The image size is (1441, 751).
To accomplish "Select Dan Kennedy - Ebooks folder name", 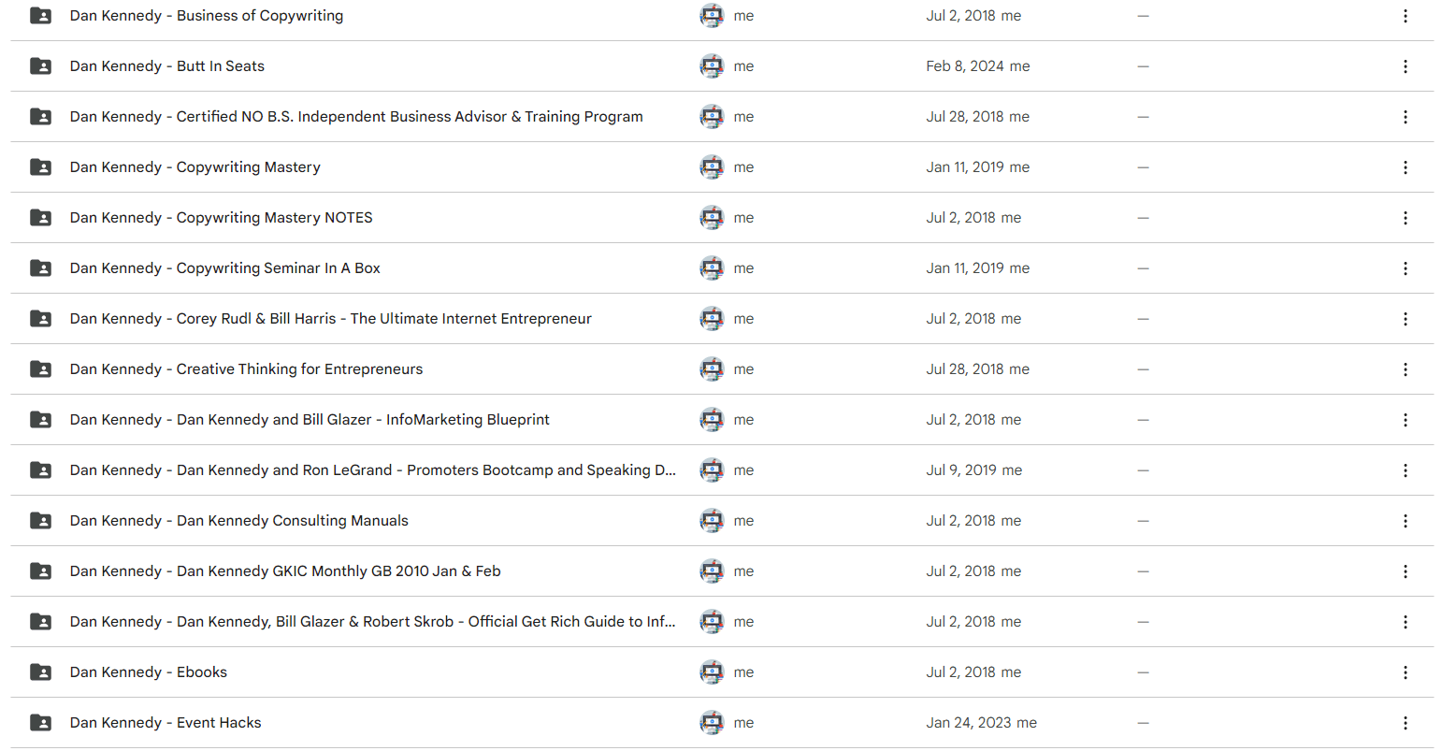I will coord(149,672).
